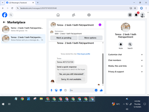
Task: Open the account avatar menu
Action: point(142,15)
